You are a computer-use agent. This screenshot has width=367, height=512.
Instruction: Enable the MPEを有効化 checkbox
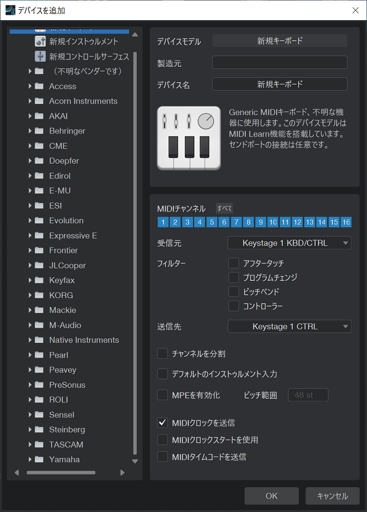[x=162, y=395]
